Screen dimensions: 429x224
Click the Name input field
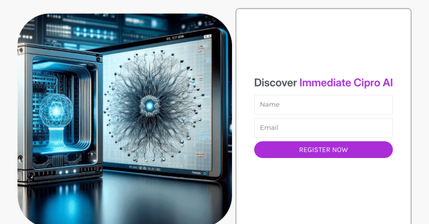point(324,105)
